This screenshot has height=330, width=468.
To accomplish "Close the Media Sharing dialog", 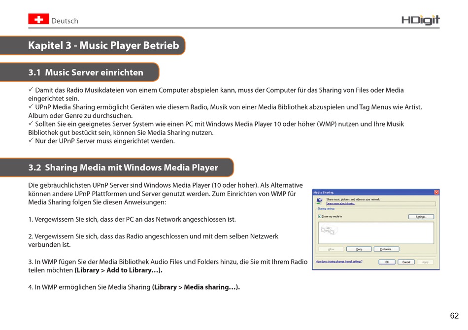I will [436, 192].
